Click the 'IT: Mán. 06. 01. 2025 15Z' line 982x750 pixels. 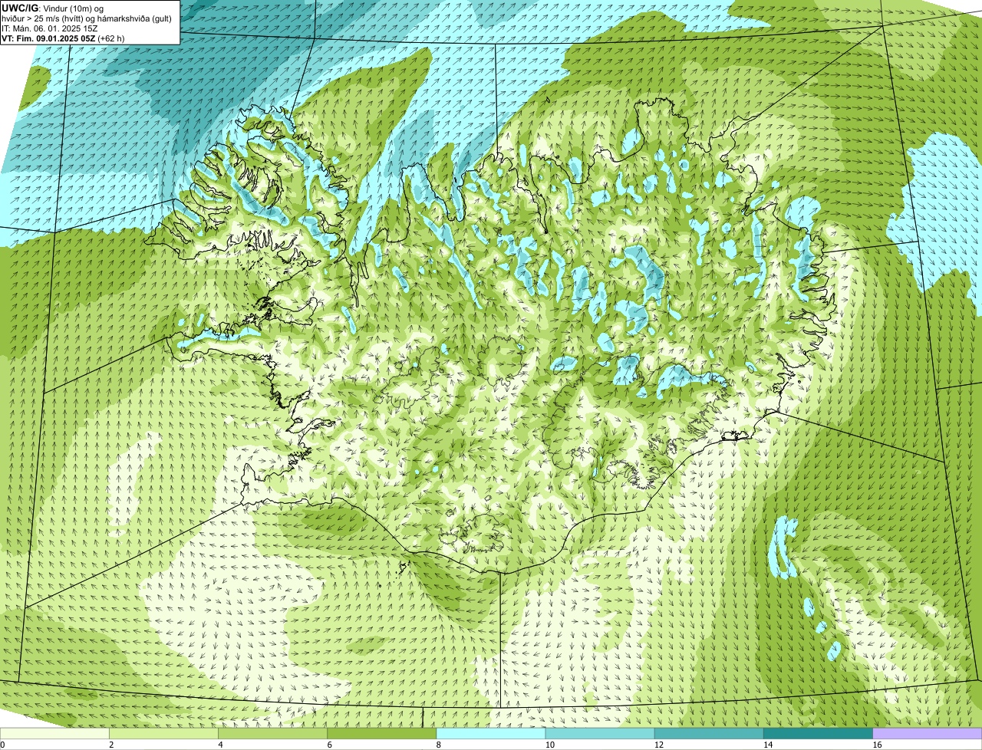50,28
